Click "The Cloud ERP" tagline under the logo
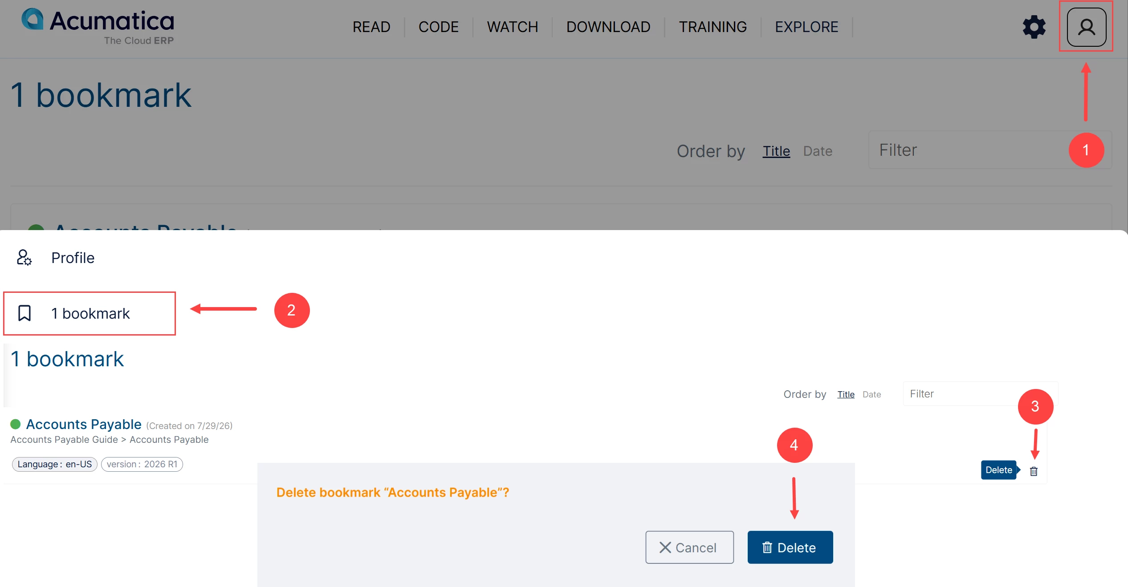1128x587 pixels. pos(138,40)
